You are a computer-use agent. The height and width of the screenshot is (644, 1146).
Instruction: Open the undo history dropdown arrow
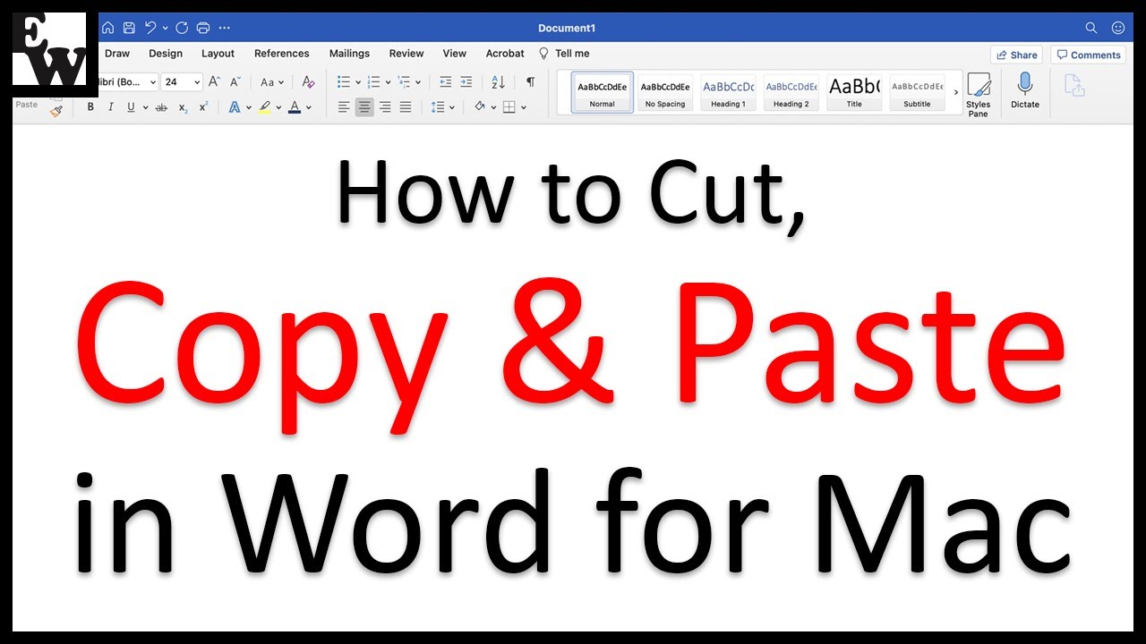[165, 29]
